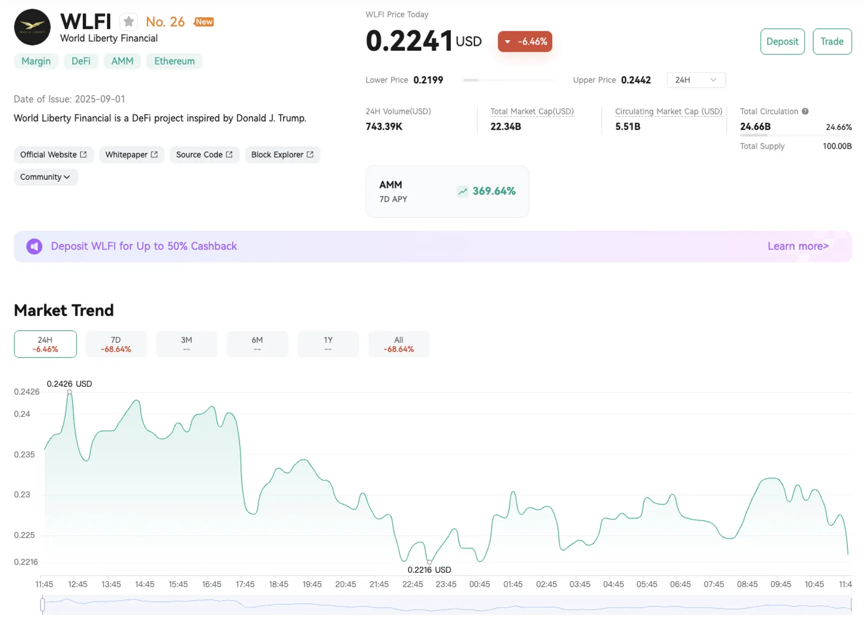Click the Total Market Cap(USD) label

(x=532, y=111)
